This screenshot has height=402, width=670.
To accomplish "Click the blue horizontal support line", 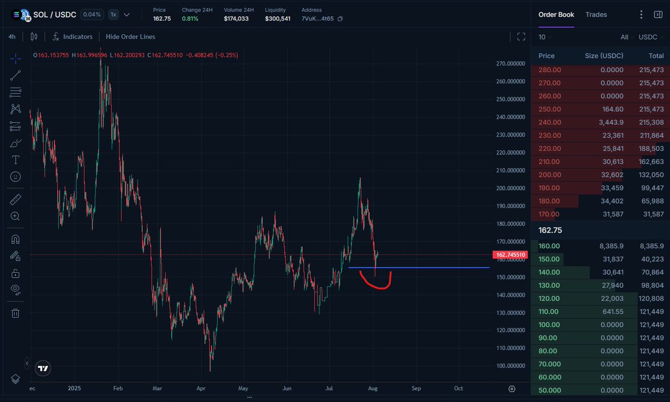I will pos(419,268).
